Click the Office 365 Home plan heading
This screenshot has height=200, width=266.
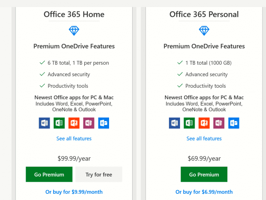[74, 14]
